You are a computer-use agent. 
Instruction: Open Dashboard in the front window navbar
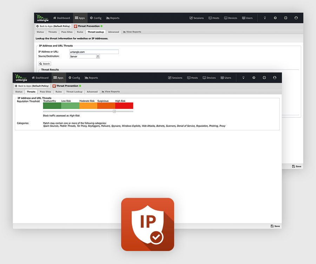click(x=40, y=78)
